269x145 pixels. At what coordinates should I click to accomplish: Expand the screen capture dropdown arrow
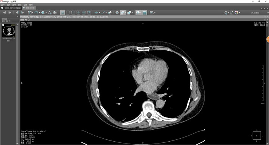tap(155, 13)
